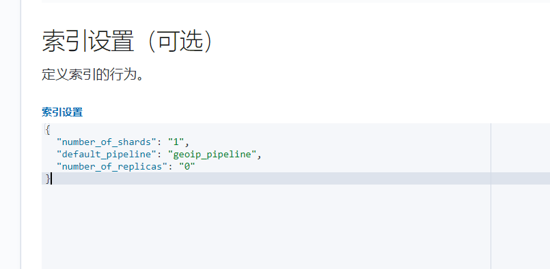Click the comma after the "1" value
Screen dimensions: 550x269
(187, 143)
